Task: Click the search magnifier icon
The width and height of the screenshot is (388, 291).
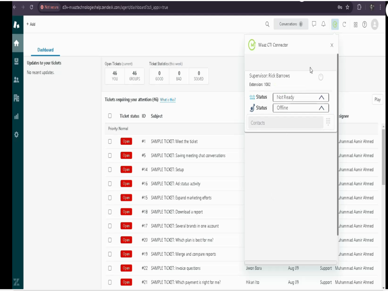Action: tap(267, 24)
